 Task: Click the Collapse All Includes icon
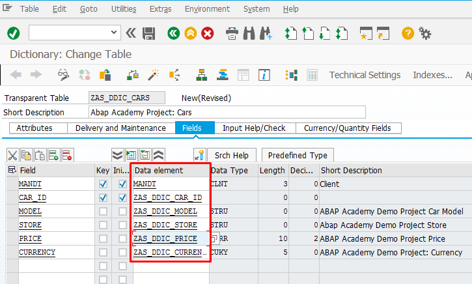[159, 156]
